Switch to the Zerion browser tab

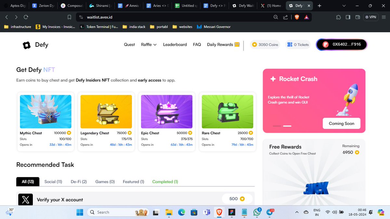pos(43,6)
